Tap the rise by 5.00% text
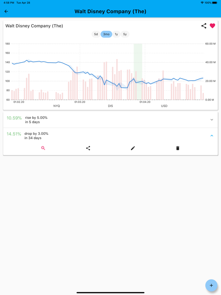Viewport: 221px width, 295px height. pyautogui.click(x=36, y=118)
